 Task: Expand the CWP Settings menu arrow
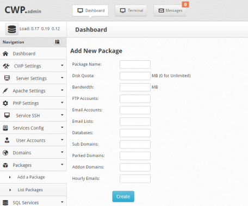click(x=62, y=65)
